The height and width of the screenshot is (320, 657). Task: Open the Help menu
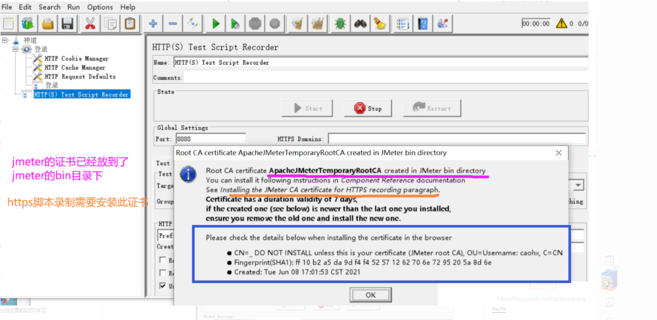[128, 7]
